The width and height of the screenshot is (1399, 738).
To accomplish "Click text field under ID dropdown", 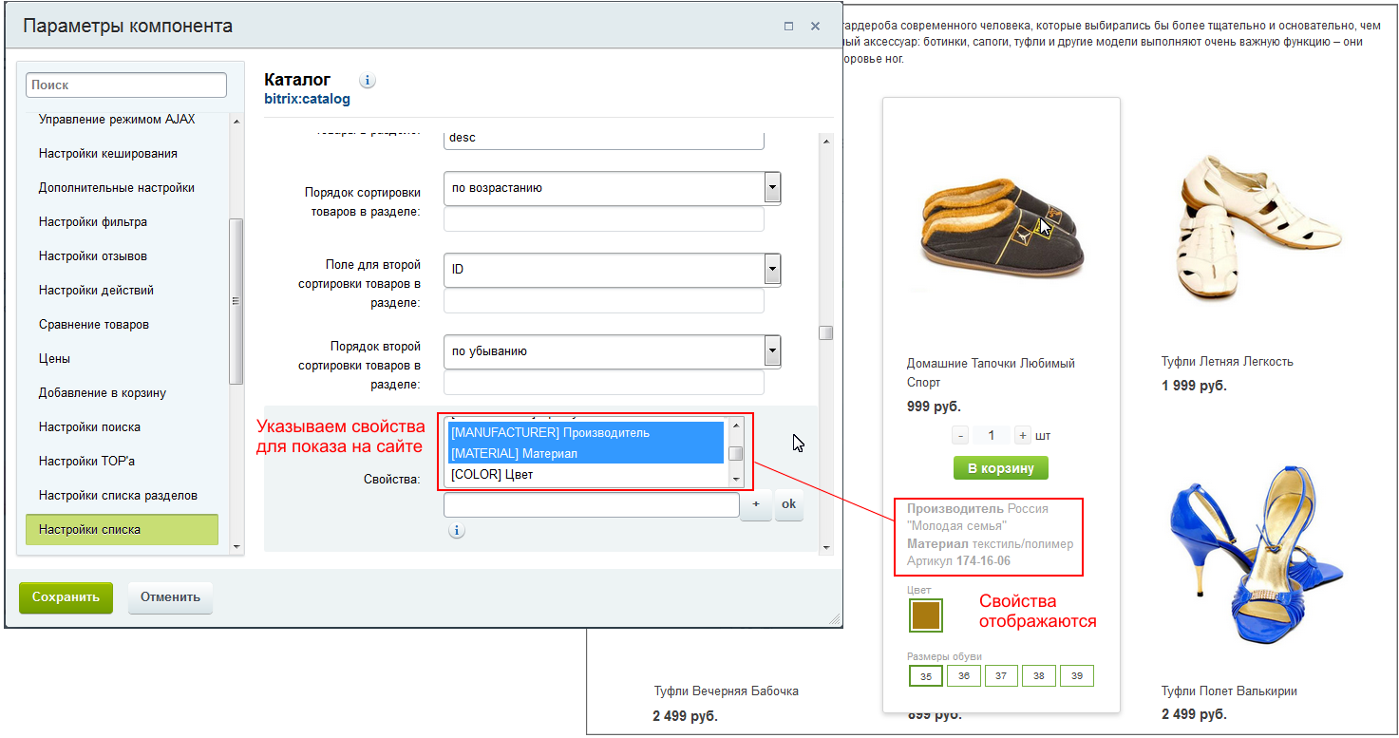I will tap(604, 301).
